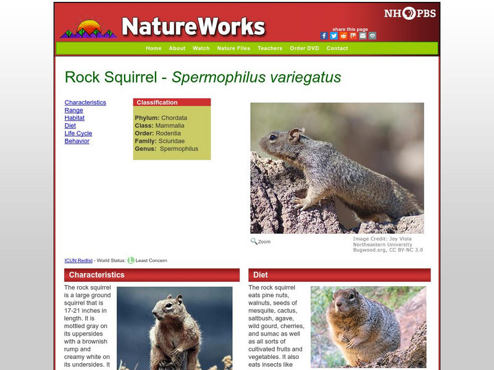Click the 'share this page' label
Screen dimensions: 494x370
(350, 29)
